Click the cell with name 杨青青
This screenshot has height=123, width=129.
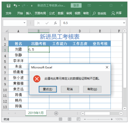tap(18, 72)
